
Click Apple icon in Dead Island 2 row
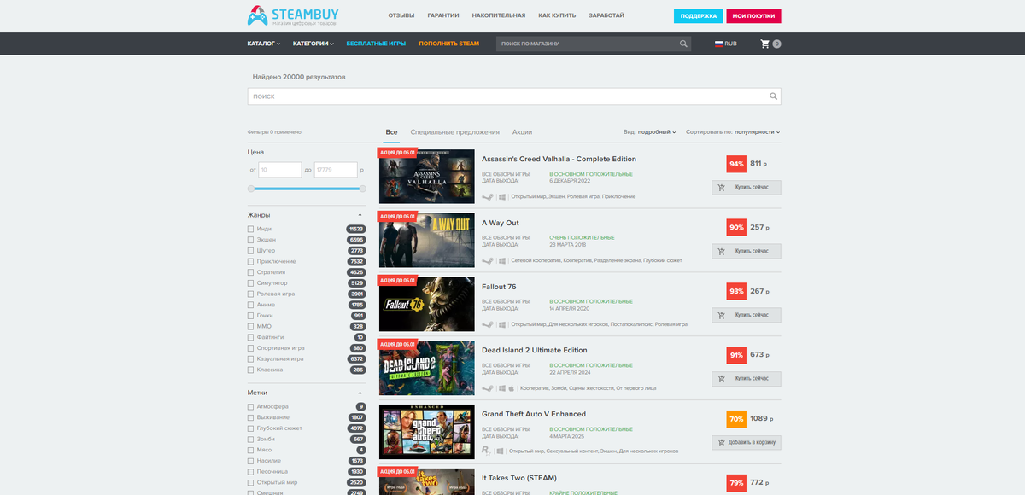point(512,388)
